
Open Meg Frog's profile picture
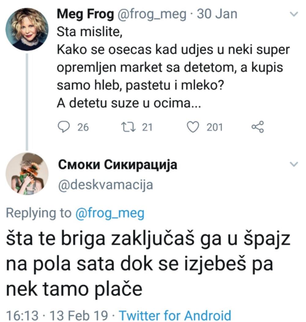[27, 29]
